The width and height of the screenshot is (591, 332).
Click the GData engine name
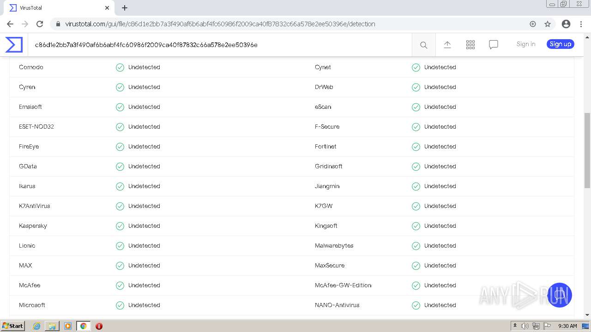click(x=28, y=166)
